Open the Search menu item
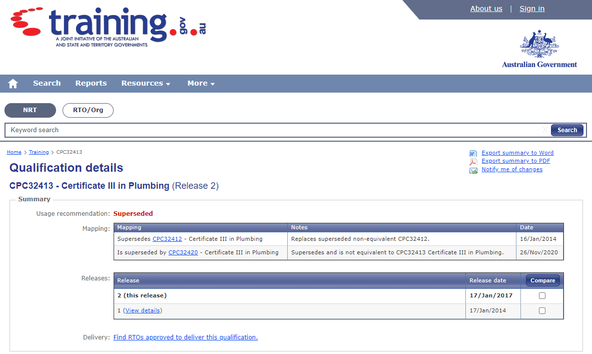 click(x=47, y=83)
